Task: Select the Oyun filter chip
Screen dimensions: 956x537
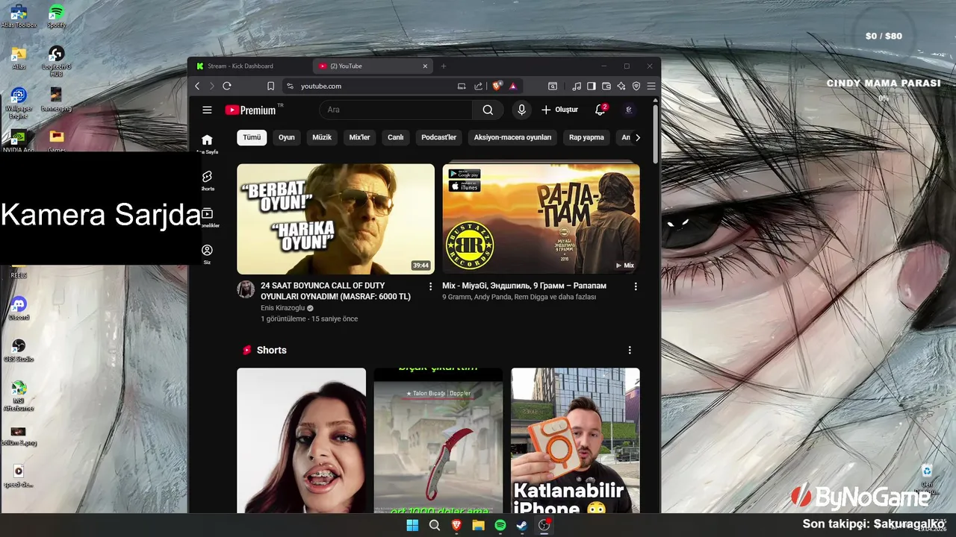Action: (287, 137)
